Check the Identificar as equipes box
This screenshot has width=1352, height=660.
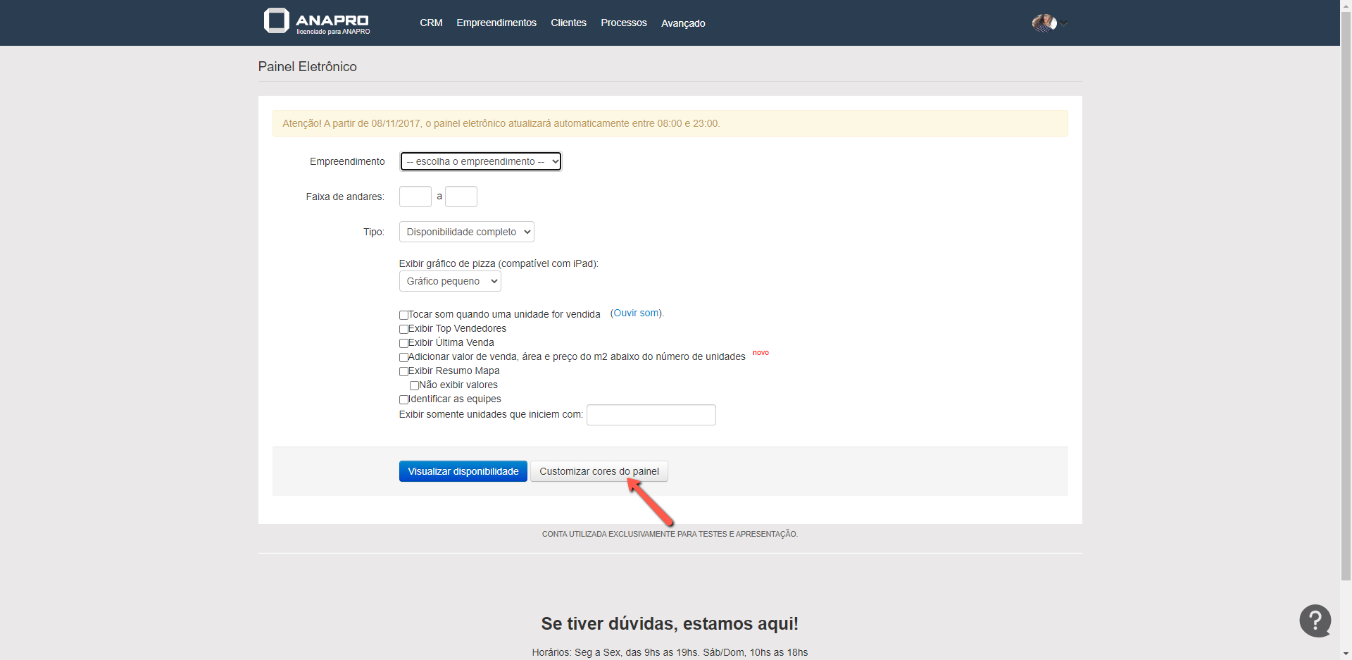403,399
